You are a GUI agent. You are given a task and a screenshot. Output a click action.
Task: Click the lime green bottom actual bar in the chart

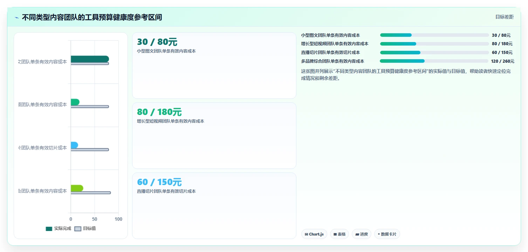(x=77, y=188)
